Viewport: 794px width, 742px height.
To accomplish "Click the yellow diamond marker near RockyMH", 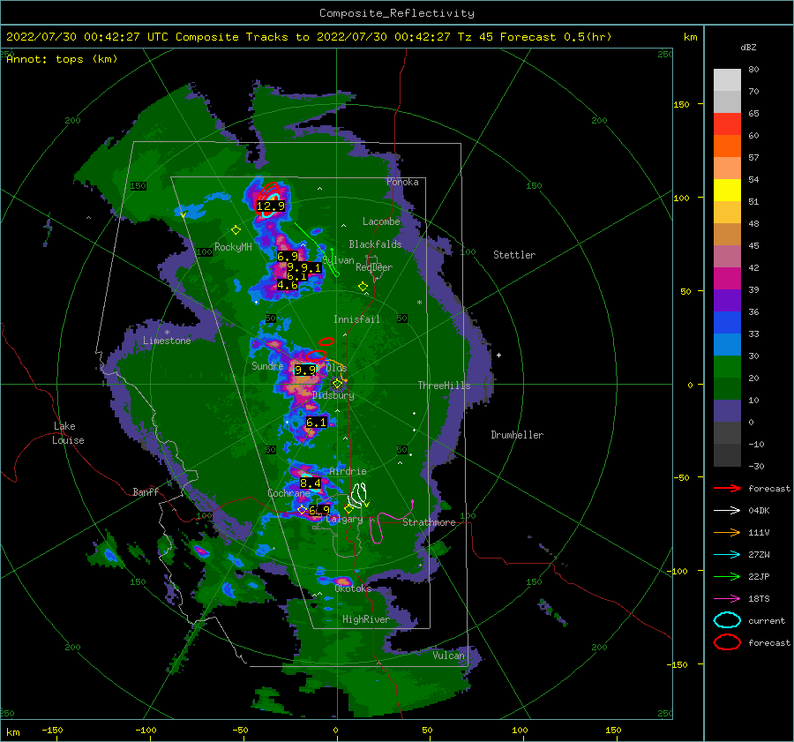I will (x=236, y=230).
